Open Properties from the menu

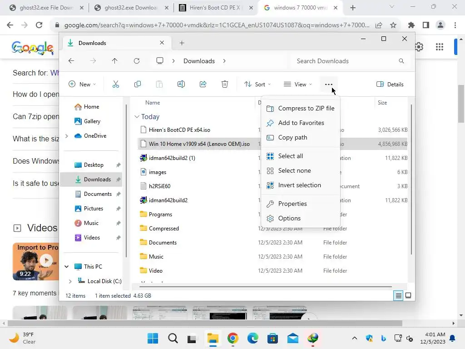[301, 204]
